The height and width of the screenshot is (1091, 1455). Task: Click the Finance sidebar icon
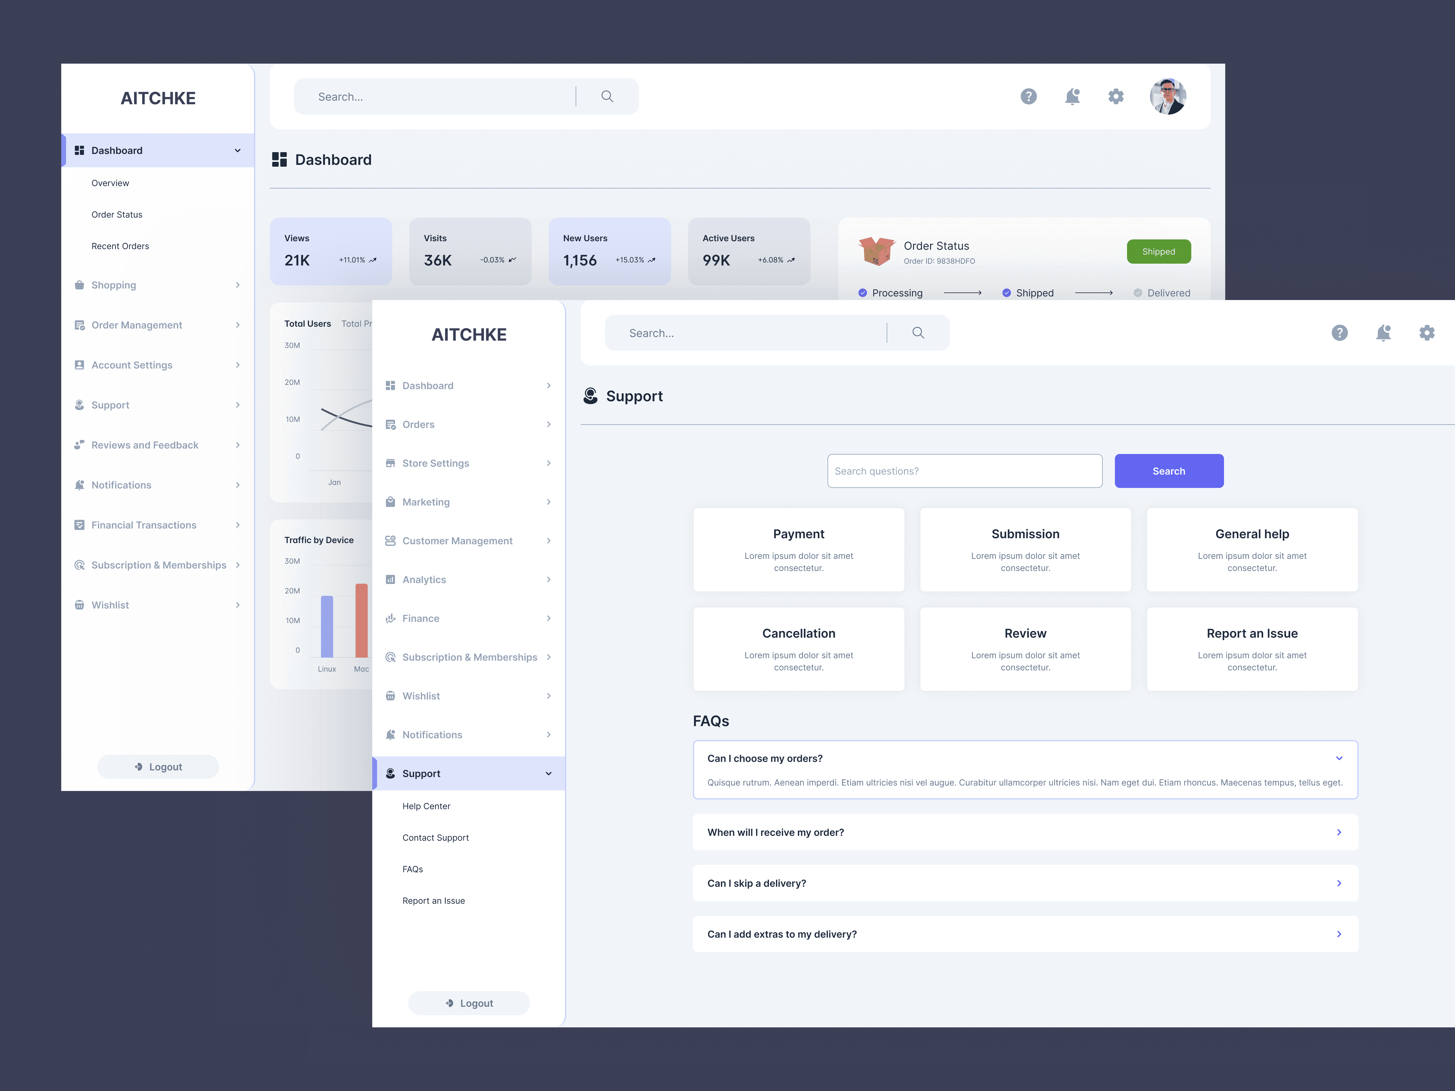click(390, 618)
